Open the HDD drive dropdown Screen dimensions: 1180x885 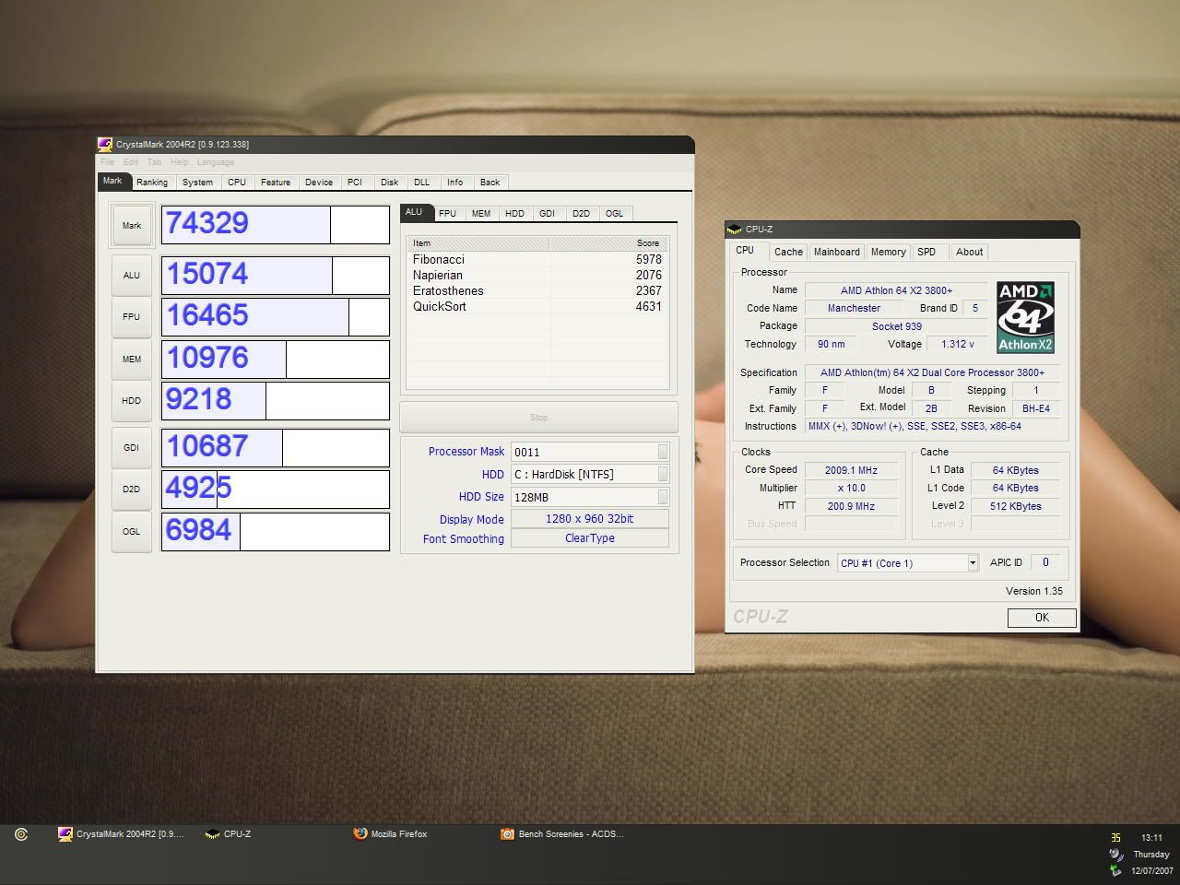tap(663, 474)
